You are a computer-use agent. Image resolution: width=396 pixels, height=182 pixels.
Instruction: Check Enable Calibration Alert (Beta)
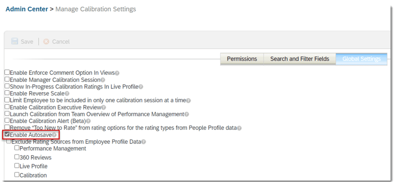(x=7, y=120)
